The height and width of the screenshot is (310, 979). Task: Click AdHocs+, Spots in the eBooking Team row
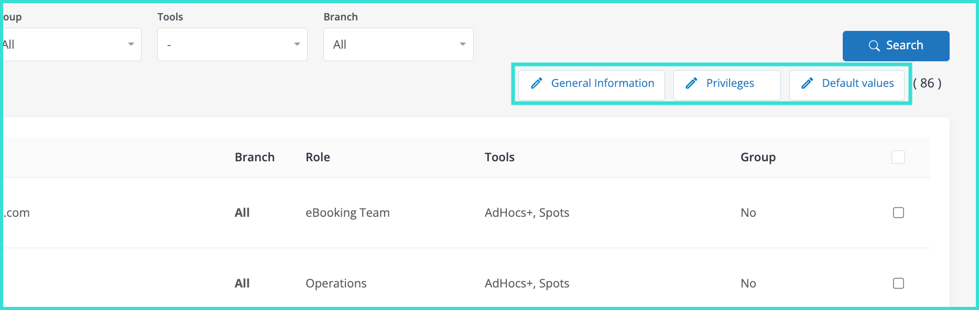[x=527, y=213]
